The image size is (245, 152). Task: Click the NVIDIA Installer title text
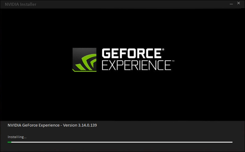(x=20, y=4)
